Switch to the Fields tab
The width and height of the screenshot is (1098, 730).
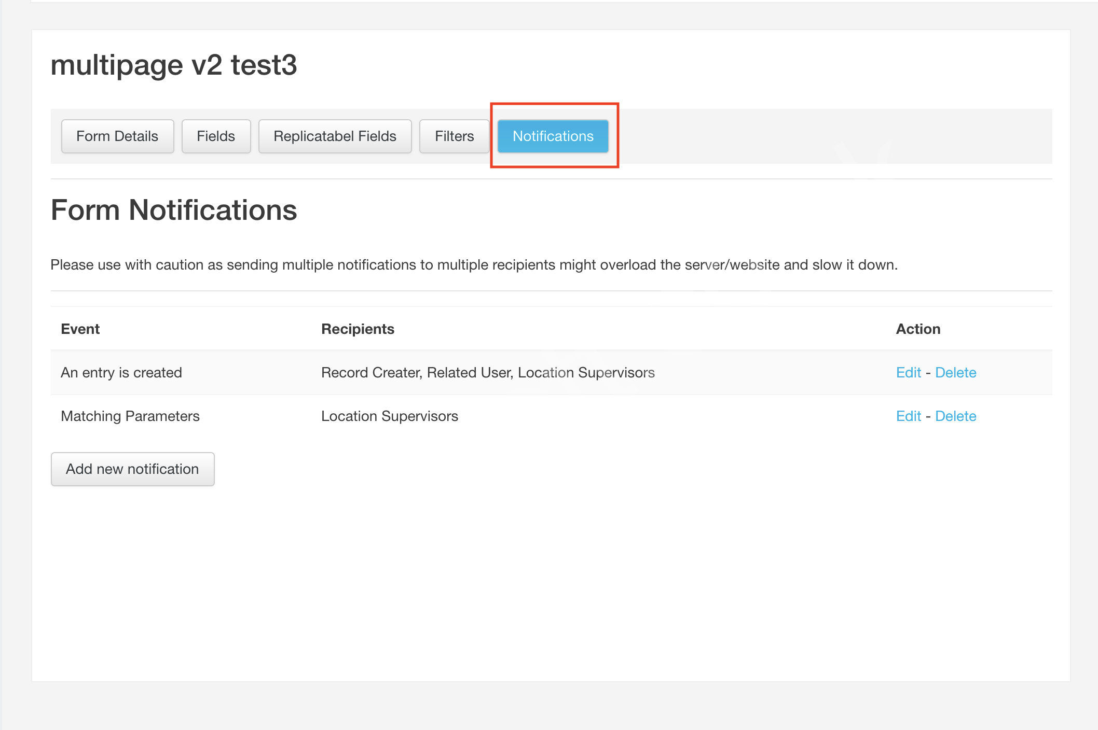coord(216,136)
